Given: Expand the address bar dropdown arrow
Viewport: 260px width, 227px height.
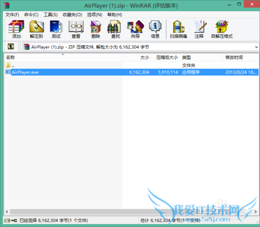Looking at the screenshot, I should click(256, 47).
